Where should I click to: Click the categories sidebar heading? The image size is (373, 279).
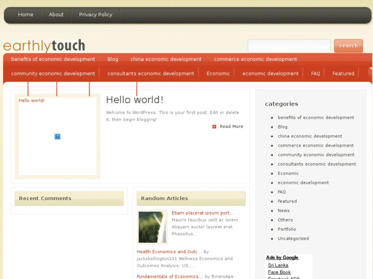click(281, 104)
